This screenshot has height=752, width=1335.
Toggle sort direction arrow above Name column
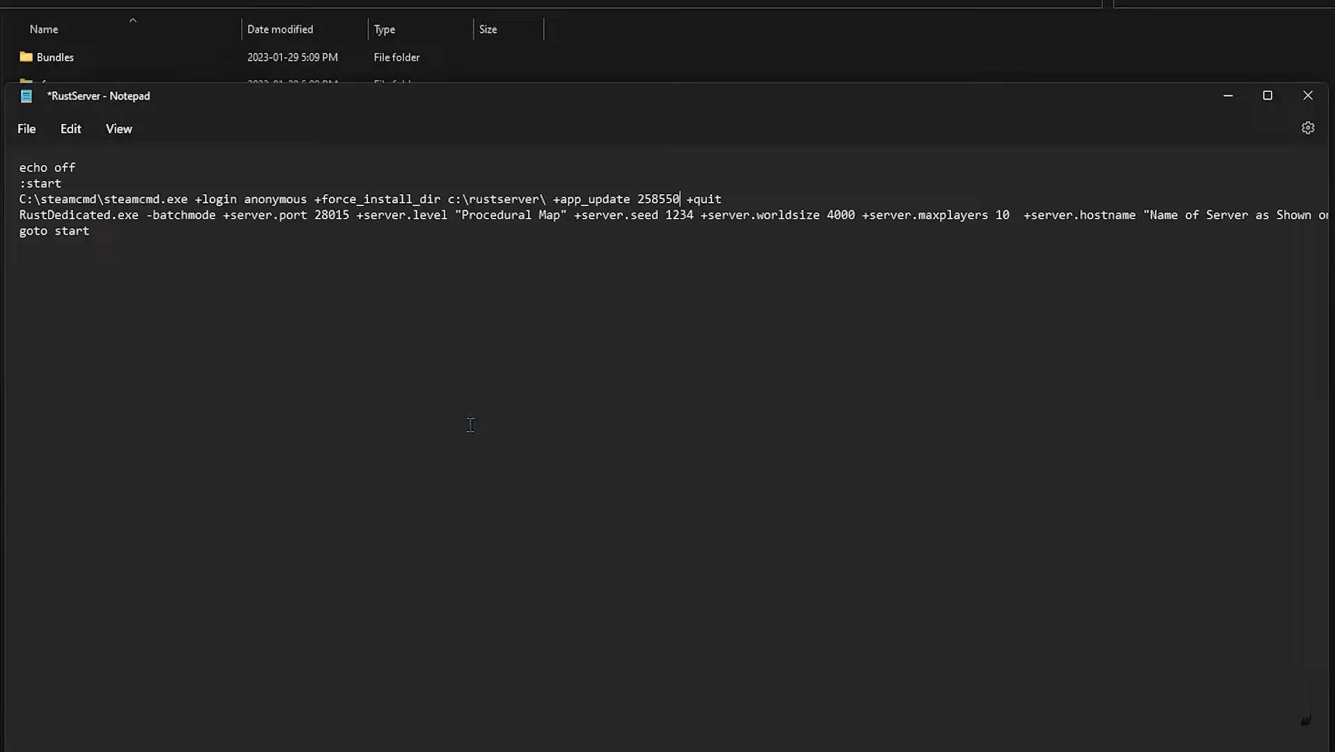click(x=132, y=20)
